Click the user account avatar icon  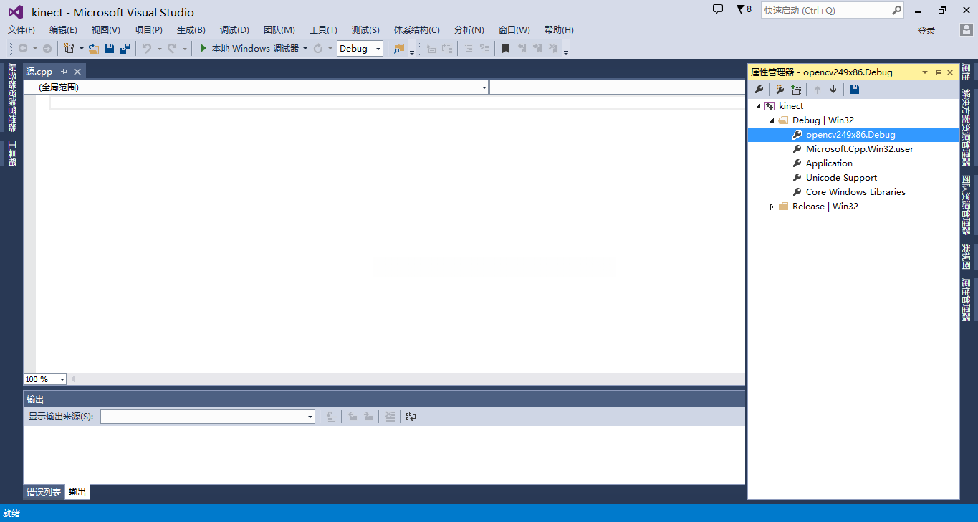click(x=967, y=30)
